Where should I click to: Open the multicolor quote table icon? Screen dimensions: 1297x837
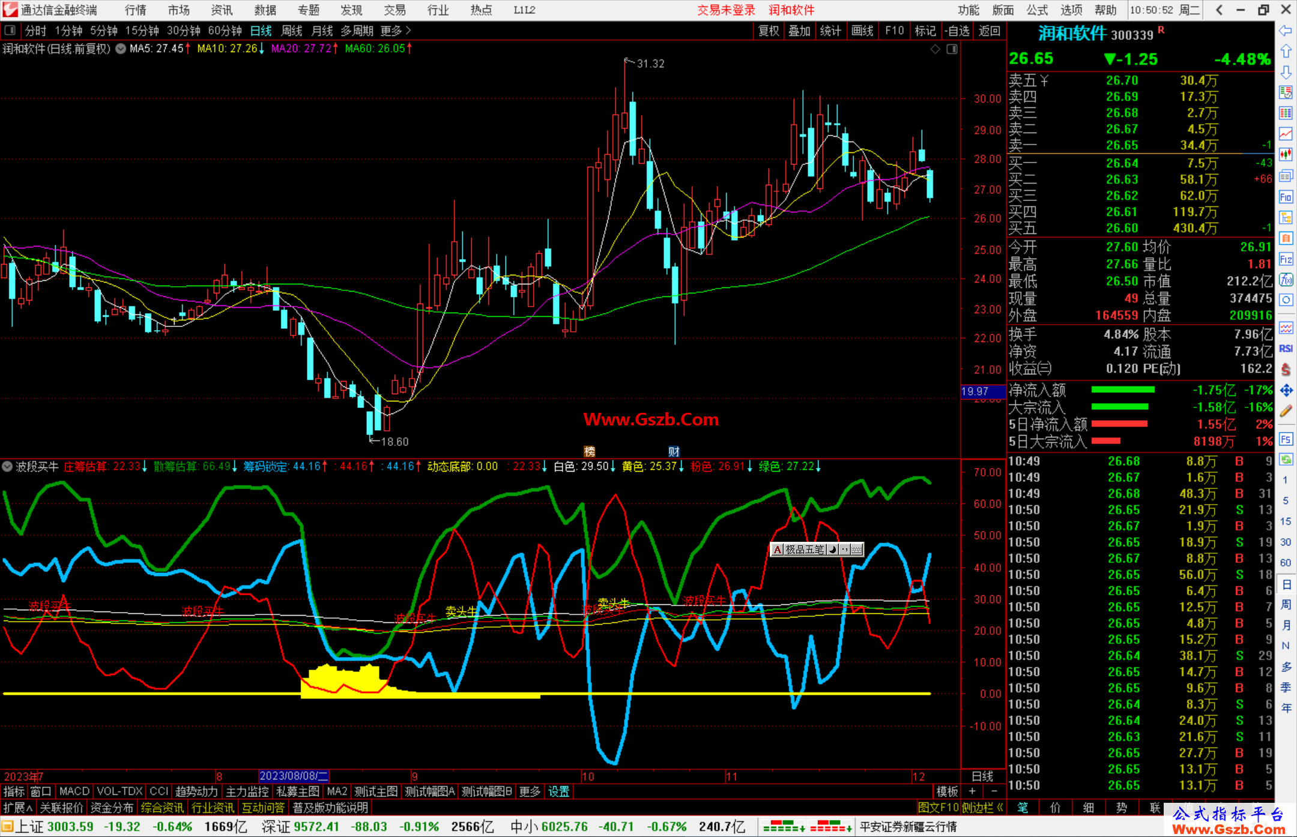pos(1286,113)
